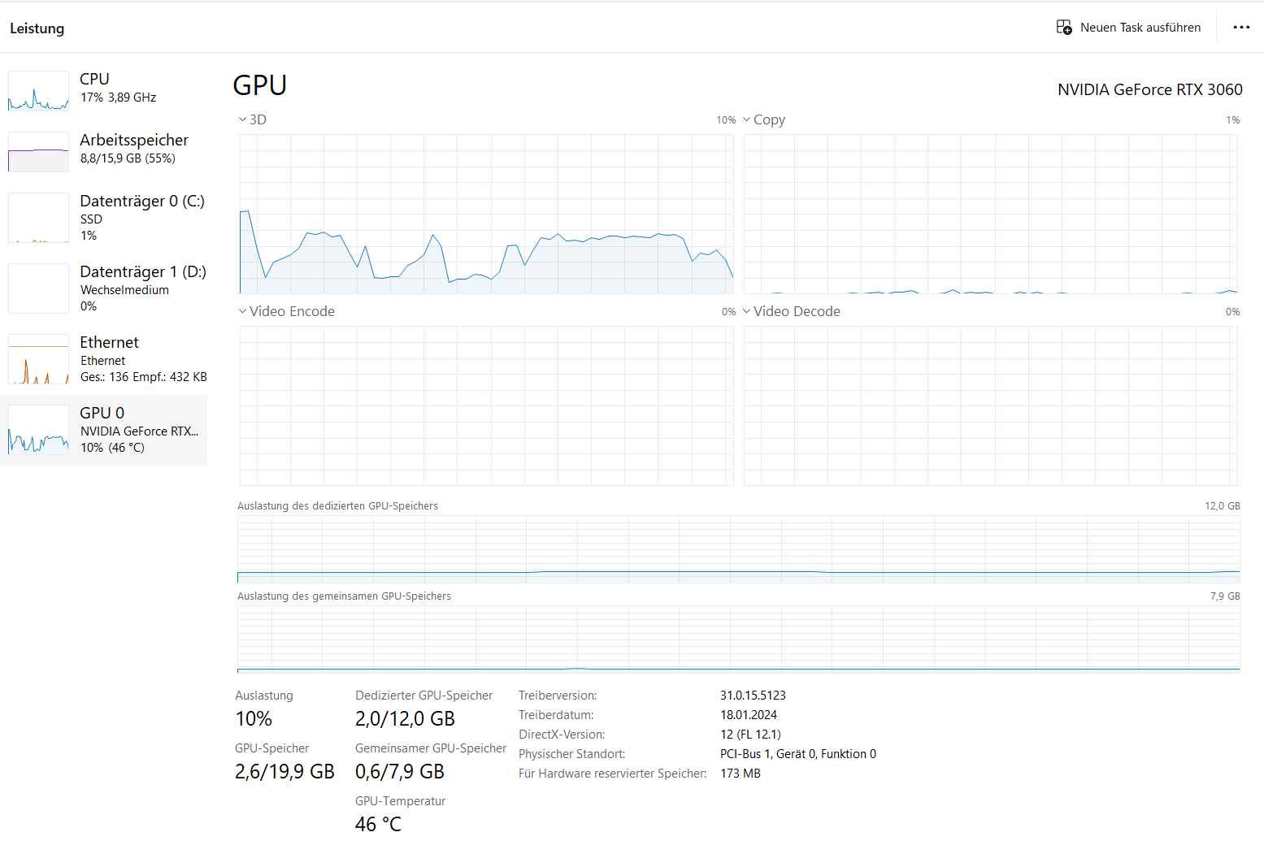Viewport: 1264px width, 854px height.
Task: Click the shared GPU memory usage graph
Action: [x=738, y=639]
